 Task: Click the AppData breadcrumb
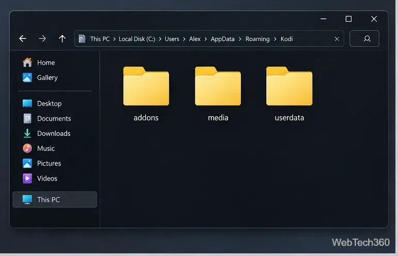pos(223,39)
